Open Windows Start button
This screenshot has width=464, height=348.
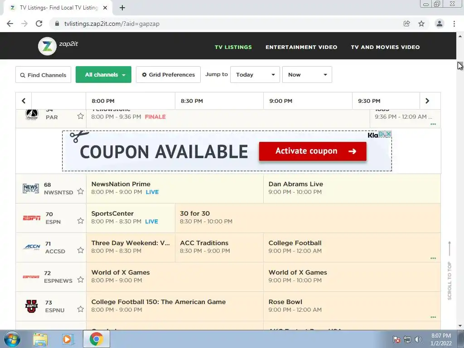[12, 339]
